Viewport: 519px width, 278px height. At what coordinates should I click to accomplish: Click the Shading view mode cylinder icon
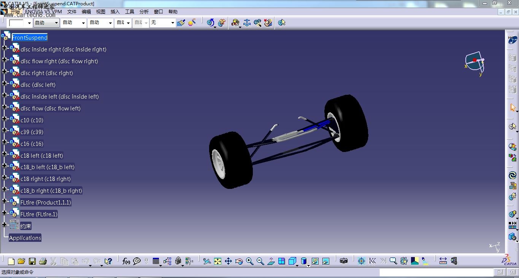pos(304,261)
